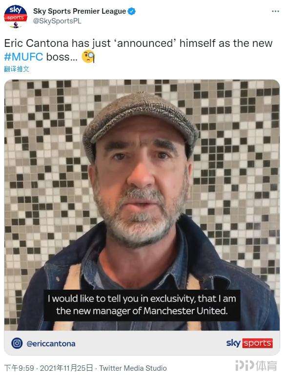Click the Sky Sports logo in video banner
The height and width of the screenshot is (381, 287).
[x=249, y=343]
